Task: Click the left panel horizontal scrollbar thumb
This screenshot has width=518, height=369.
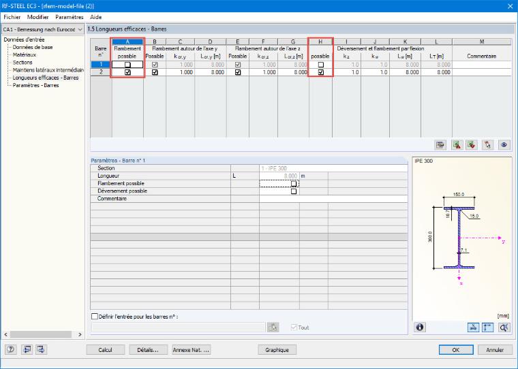Action: tap(41, 334)
